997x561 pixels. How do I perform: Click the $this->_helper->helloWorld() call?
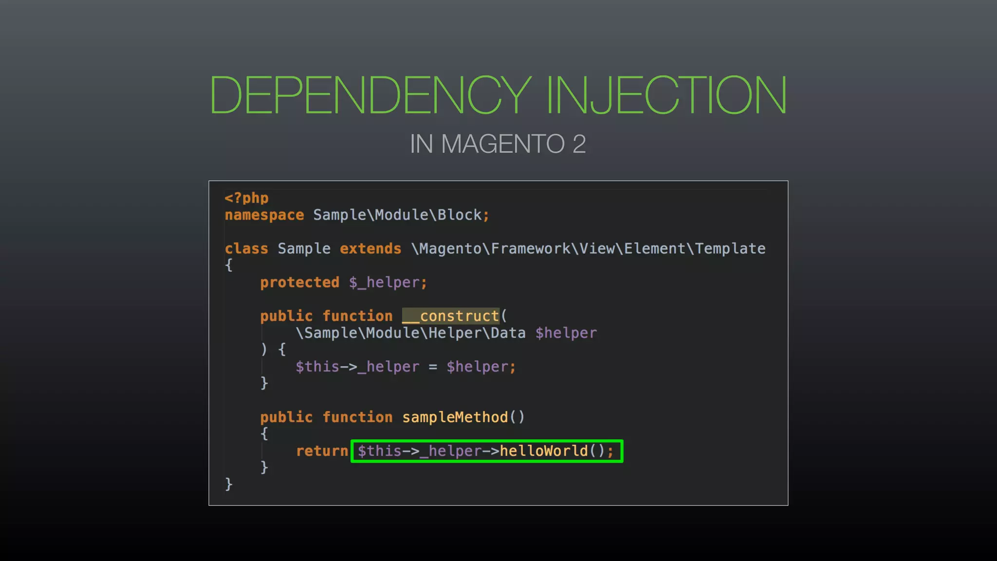487,451
